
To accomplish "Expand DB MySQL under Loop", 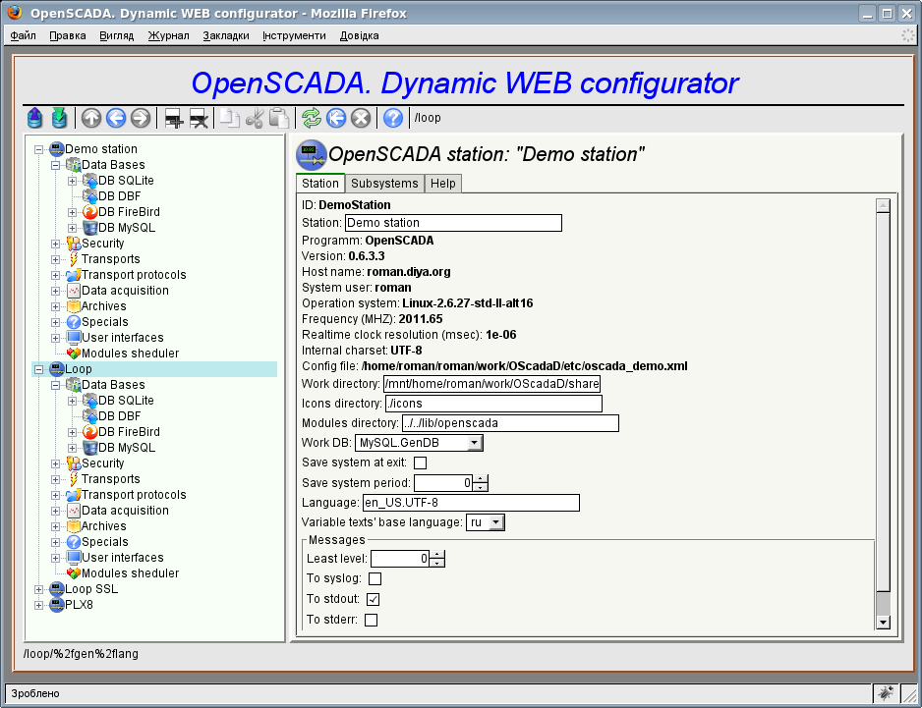I will click(x=73, y=449).
